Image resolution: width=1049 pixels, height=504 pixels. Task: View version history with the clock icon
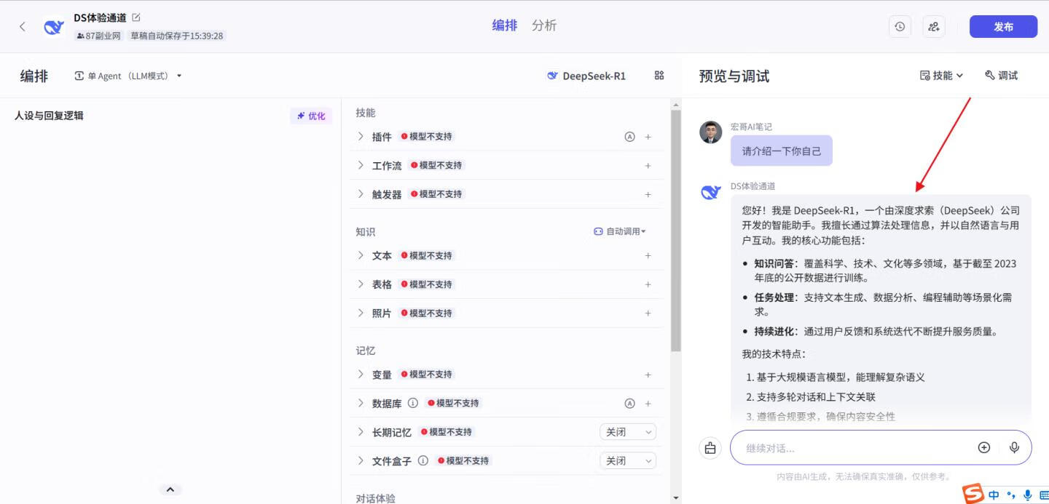[900, 25]
